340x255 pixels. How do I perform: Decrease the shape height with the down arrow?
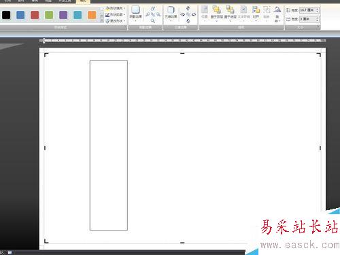coord(318,12)
